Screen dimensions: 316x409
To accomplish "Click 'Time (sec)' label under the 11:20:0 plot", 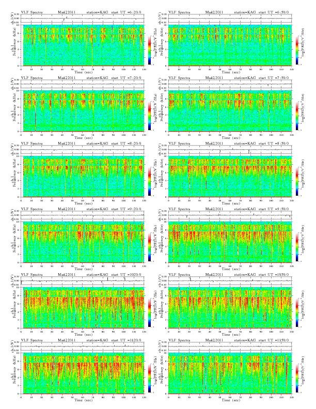I will point(83,400).
